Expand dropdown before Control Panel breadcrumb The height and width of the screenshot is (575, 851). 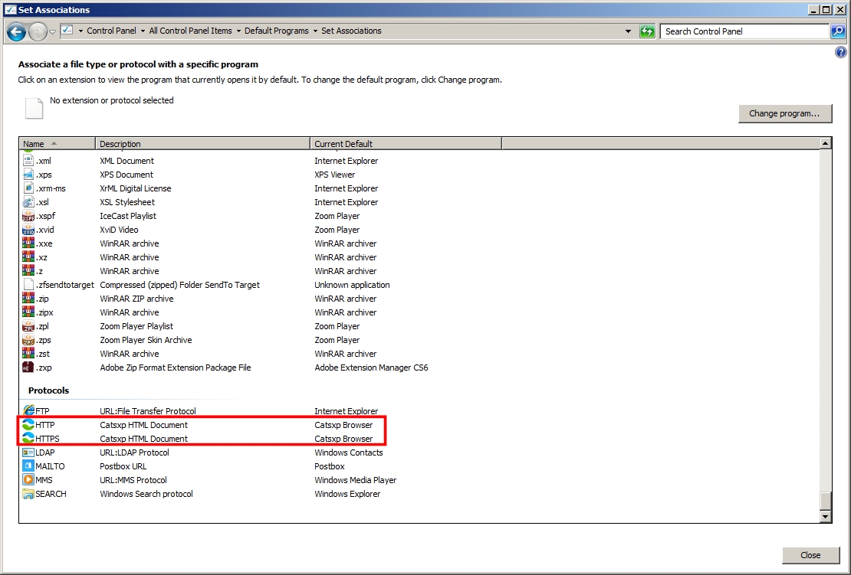coord(80,31)
